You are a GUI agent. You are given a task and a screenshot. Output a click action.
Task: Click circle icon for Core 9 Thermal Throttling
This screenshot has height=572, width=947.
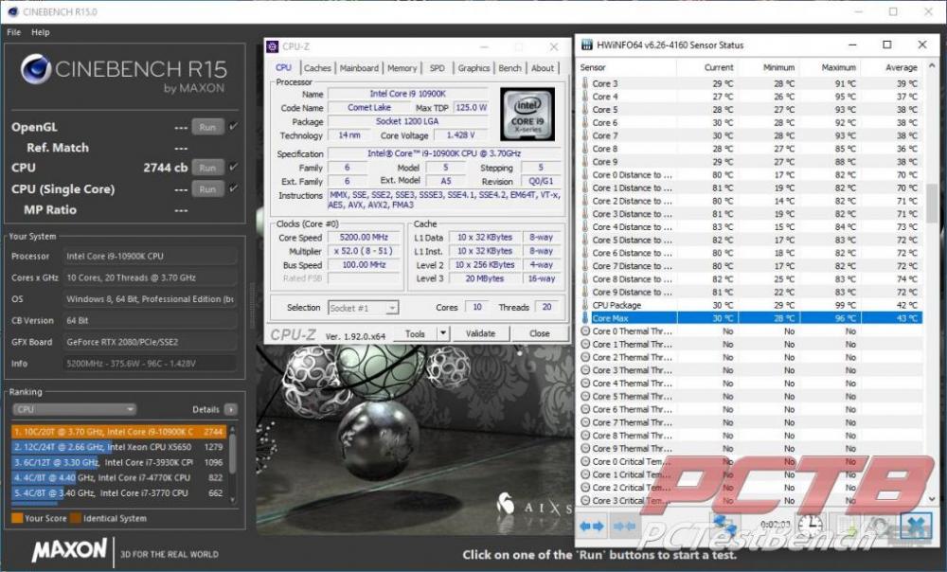[585, 448]
